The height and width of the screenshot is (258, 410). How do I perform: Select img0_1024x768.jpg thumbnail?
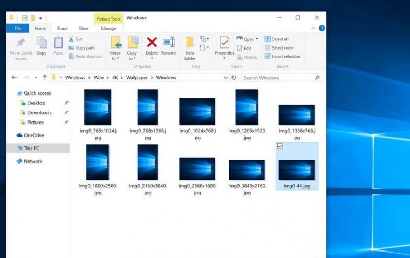[197, 112]
